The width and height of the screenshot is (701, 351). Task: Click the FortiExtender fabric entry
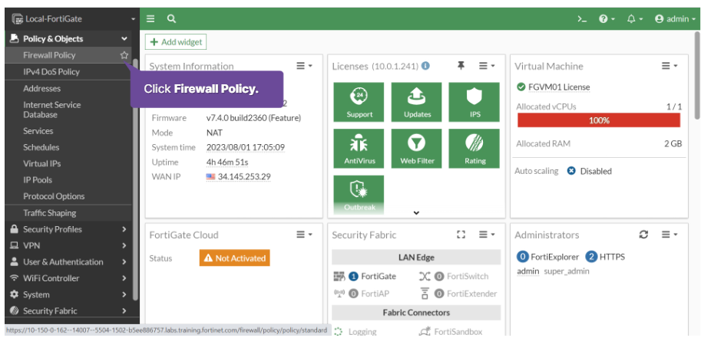(458, 294)
